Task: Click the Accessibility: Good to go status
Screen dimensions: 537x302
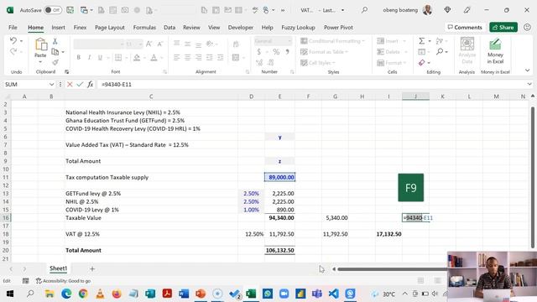Action: [64, 281]
